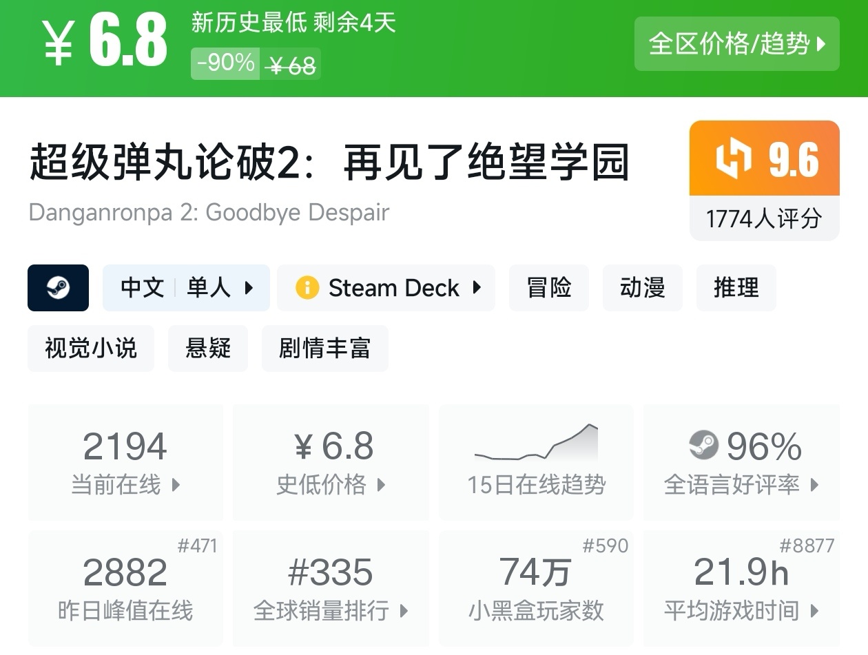Click the Steam logo beside 96%
Screen dimensions: 868x655
703,446
